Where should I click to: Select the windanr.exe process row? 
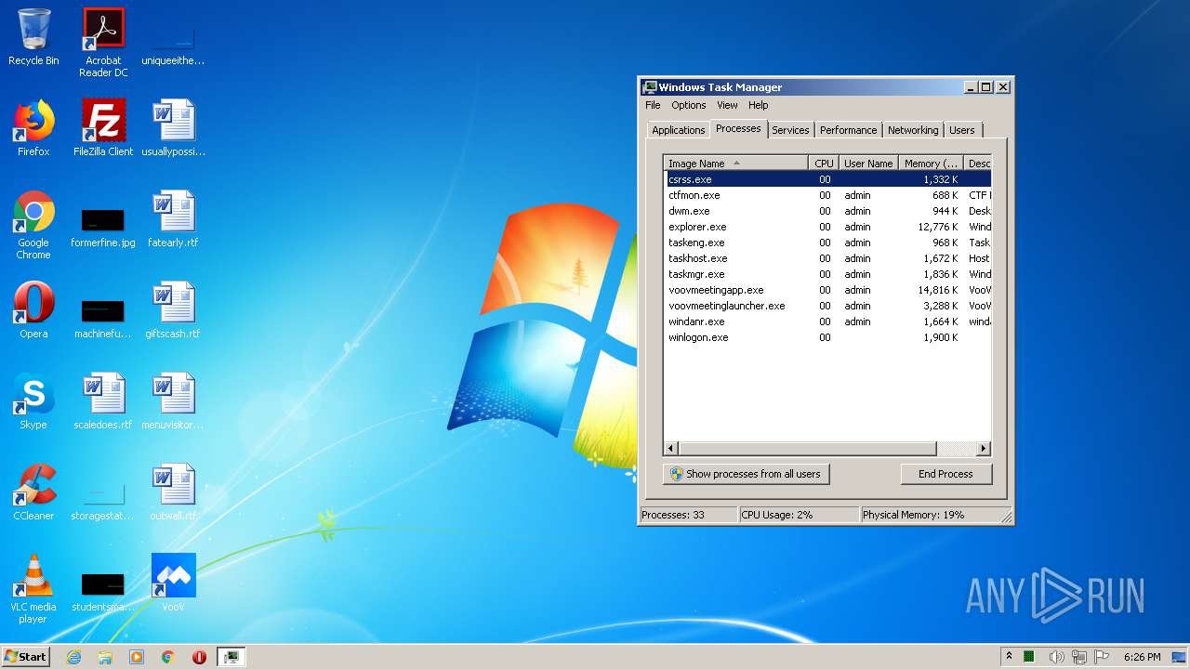click(828, 321)
